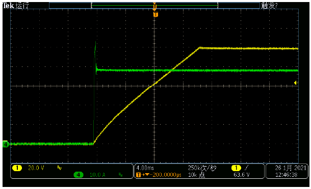This screenshot has height=189, width=311.
Task: Click the 触发? trigger status indicator
Action: point(269,6)
